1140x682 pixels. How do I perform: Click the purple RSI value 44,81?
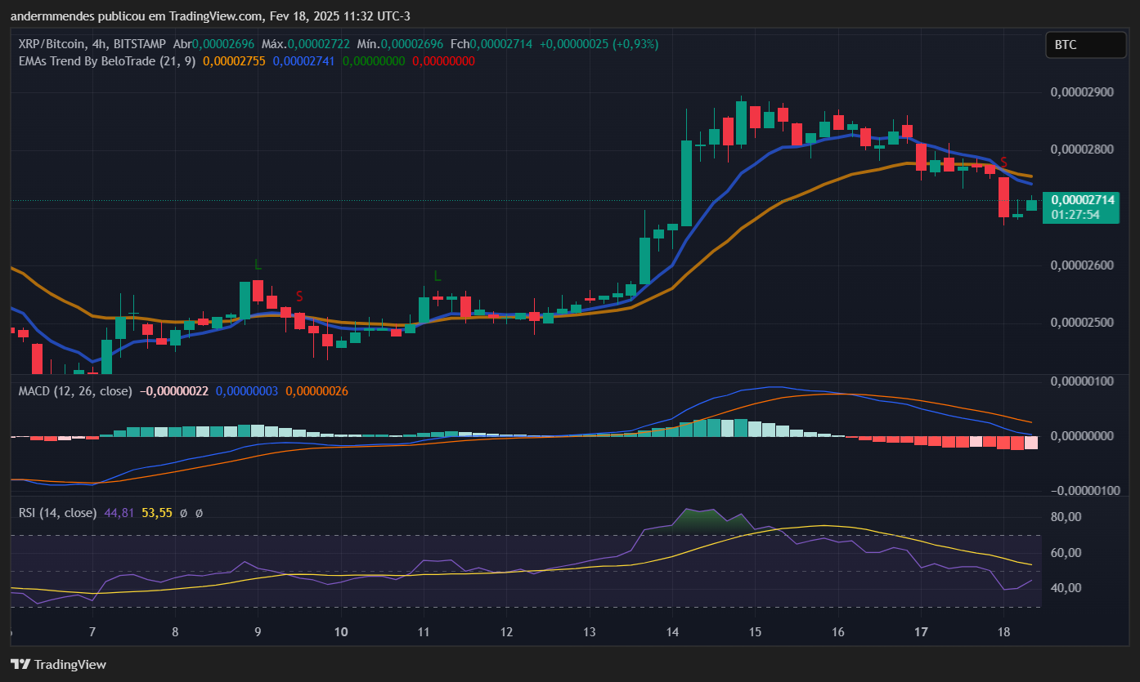119,513
